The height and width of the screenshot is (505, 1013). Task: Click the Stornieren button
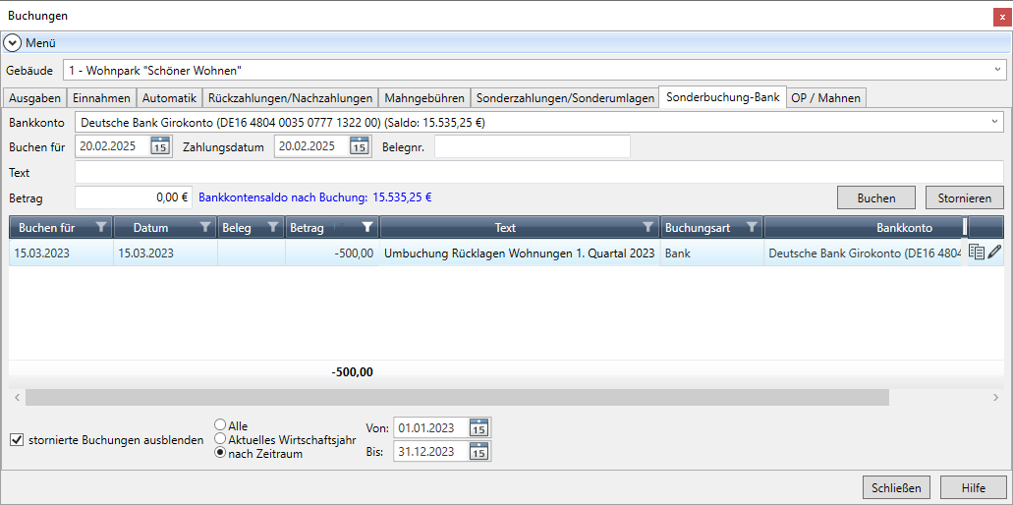tap(964, 197)
